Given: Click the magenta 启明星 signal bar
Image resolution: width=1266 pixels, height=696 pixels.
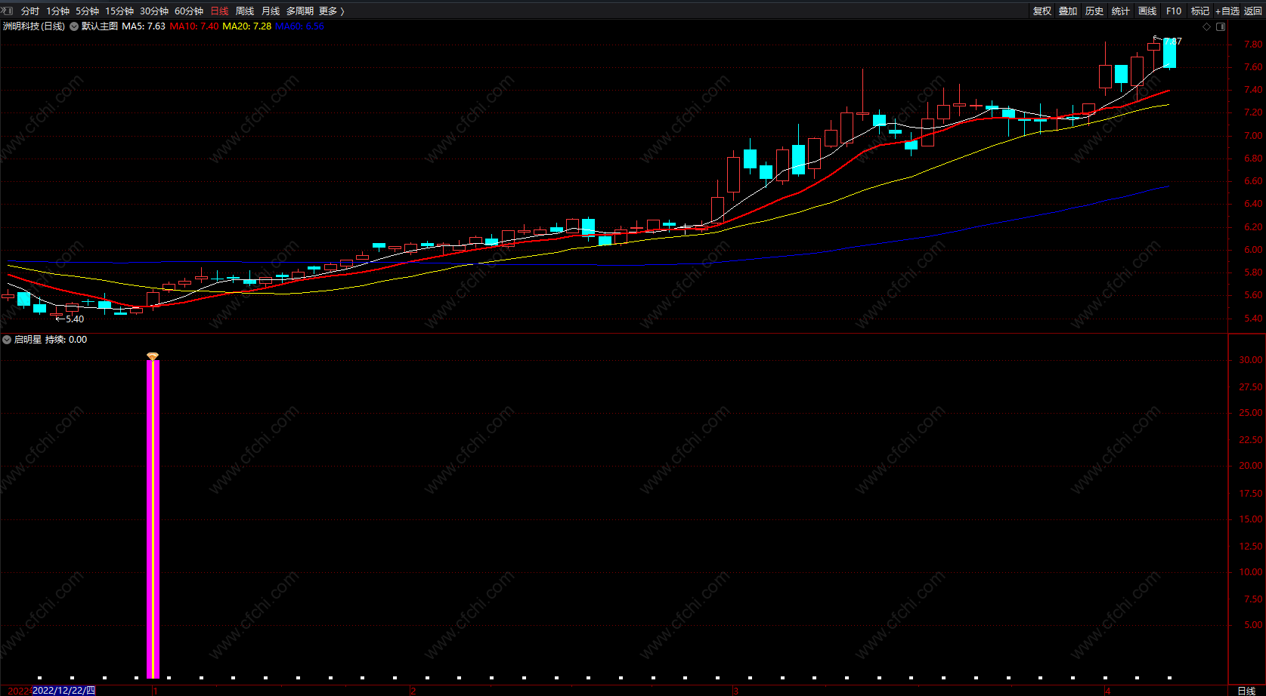Looking at the screenshot, I should [153, 519].
